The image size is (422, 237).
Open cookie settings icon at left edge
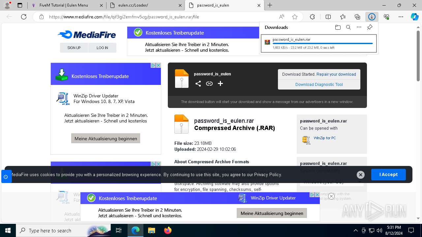coord(6,177)
